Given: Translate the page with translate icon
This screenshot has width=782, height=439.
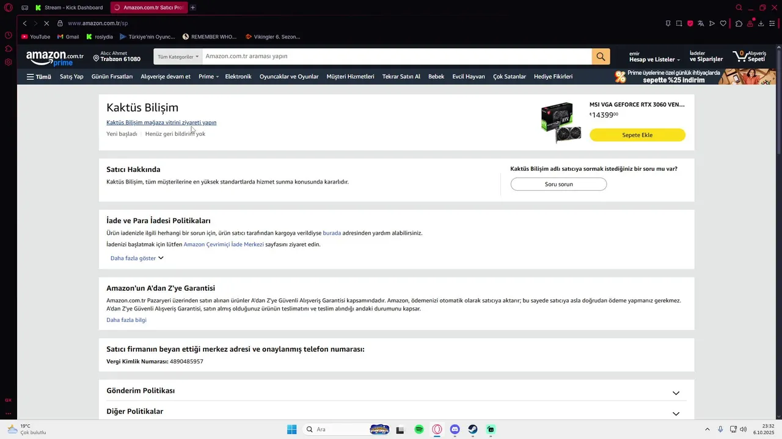Looking at the screenshot, I should [701, 23].
